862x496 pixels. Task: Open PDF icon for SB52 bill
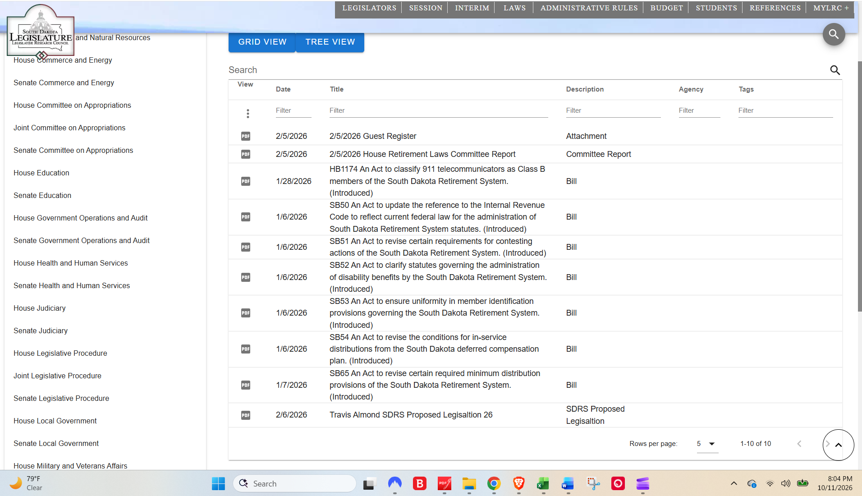(x=246, y=277)
